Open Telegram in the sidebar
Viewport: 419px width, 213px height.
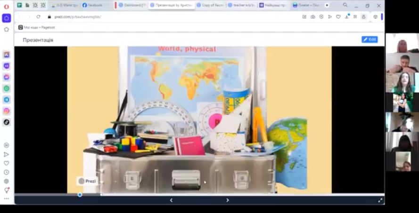coord(7,99)
